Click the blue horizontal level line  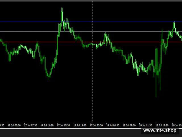[91, 21]
